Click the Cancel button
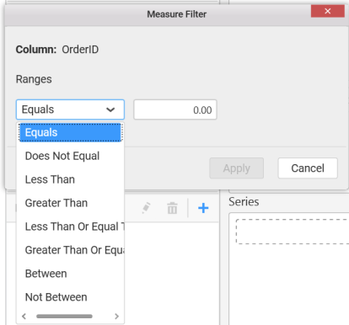The height and width of the screenshot is (325, 349). tap(308, 168)
